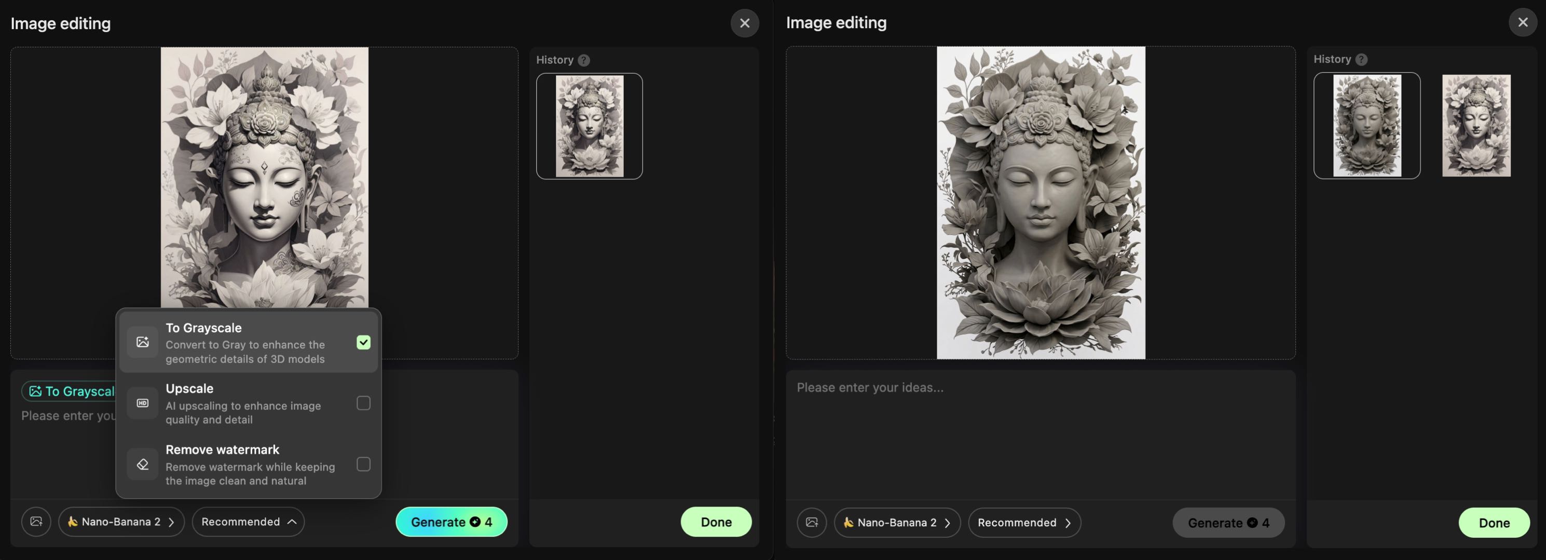Viewport: 1546px width, 560px height.
Task: Click the HD icon beside the Upscale option
Action: (142, 403)
